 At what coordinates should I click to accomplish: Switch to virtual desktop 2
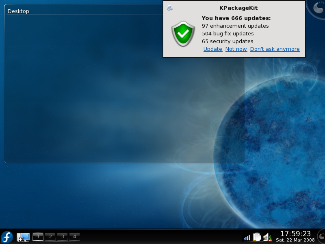(x=50, y=237)
